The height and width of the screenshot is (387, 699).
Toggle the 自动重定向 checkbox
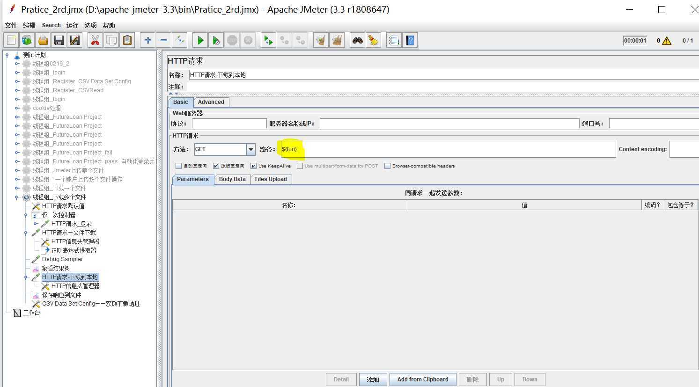click(178, 166)
